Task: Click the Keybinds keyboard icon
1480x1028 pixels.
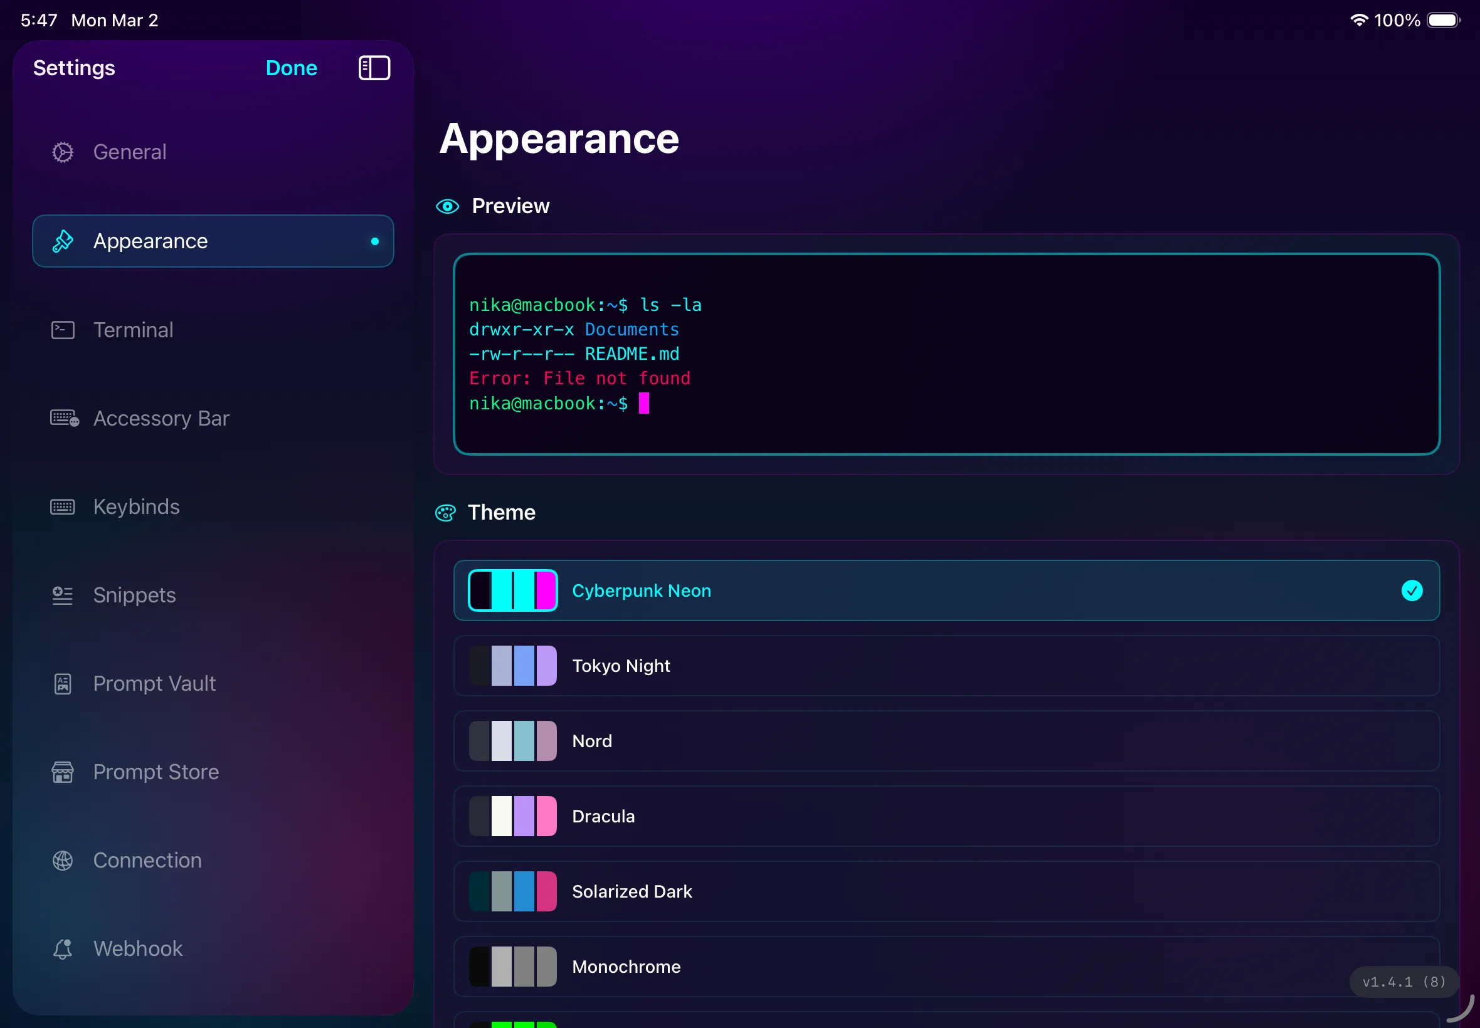Action: click(63, 507)
